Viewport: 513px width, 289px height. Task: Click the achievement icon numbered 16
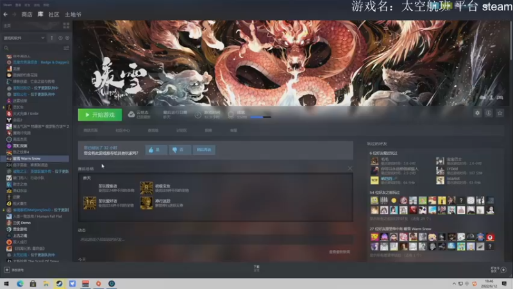pyautogui.click(x=90, y=203)
